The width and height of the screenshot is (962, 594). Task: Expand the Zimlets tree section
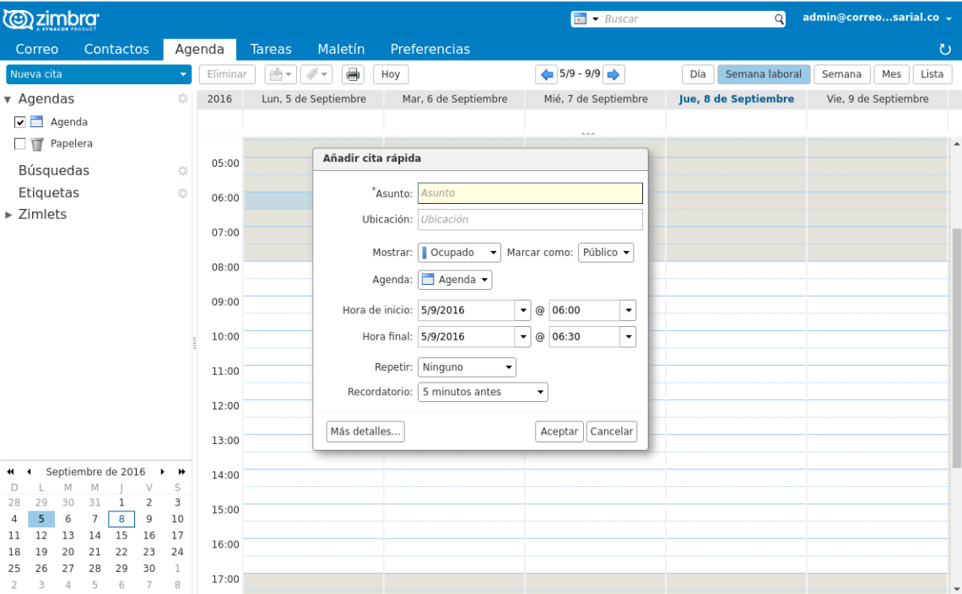tap(9, 215)
